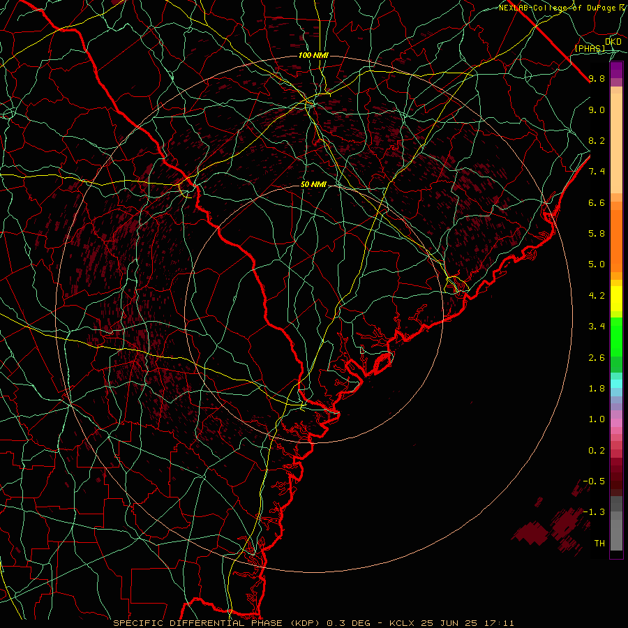This screenshot has height=628, width=628.
Task: Click the "TH" threshold label on the scale
Action: point(599,543)
